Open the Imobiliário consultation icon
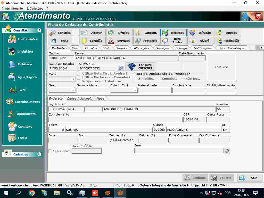Image resolution: width=264 pixels, height=198 pixels. coord(12,52)
